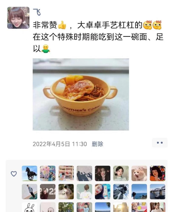View the noodle bowl photo

pyautogui.click(x=81, y=94)
